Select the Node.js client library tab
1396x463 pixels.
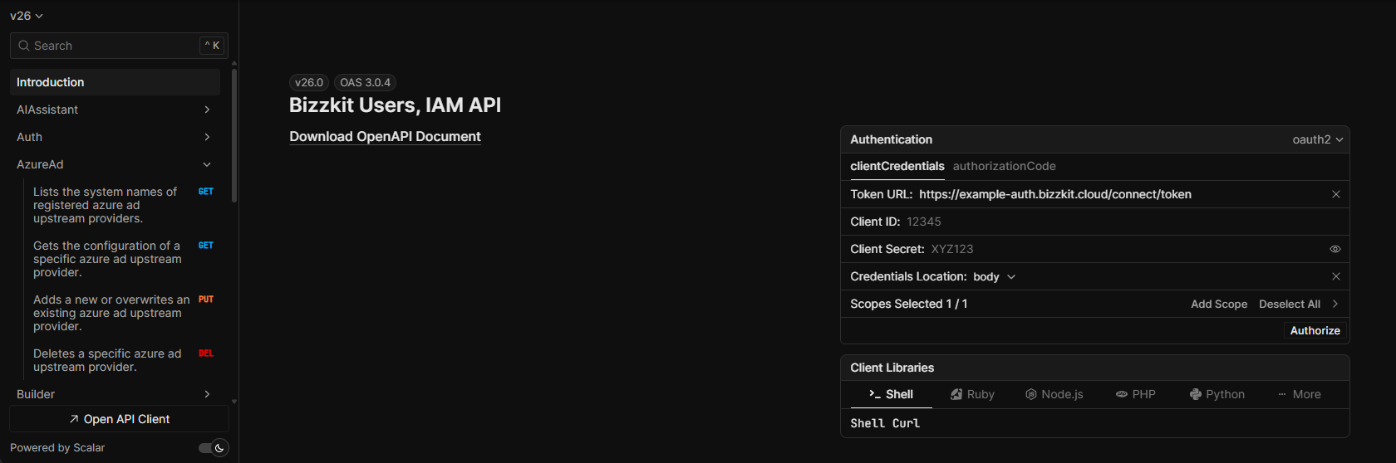click(x=1054, y=394)
